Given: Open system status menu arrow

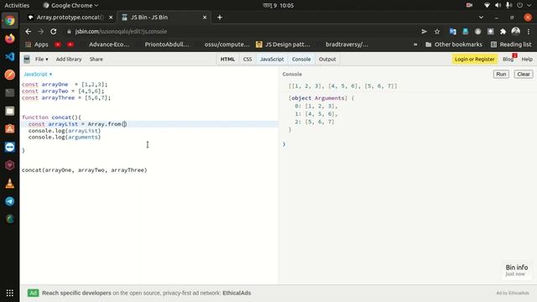Looking at the screenshot, I should pyautogui.click(x=529, y=5).
